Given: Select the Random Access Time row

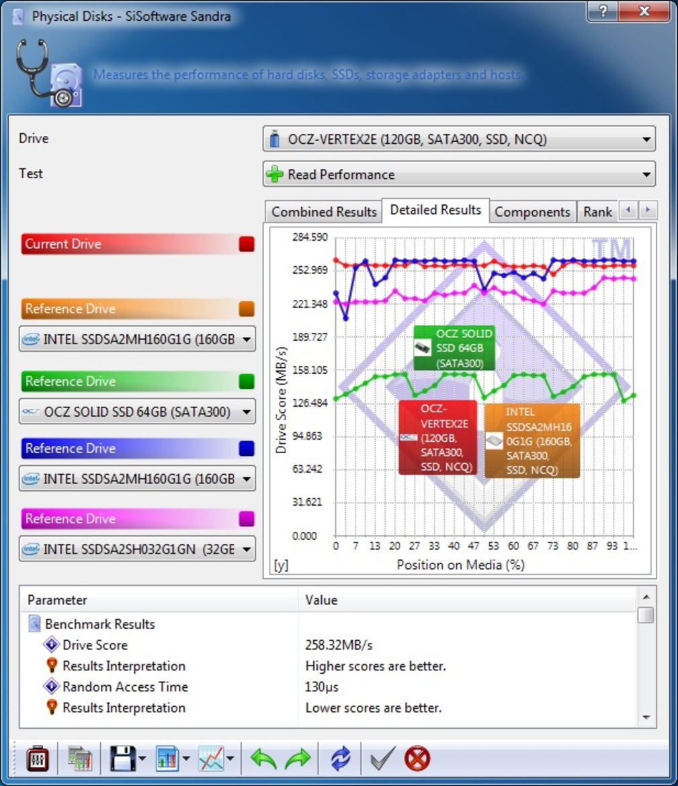Looking at the screenshot, I should [x=328, y=686].
